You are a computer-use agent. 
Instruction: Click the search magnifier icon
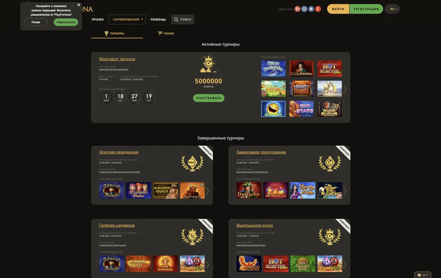176,20
